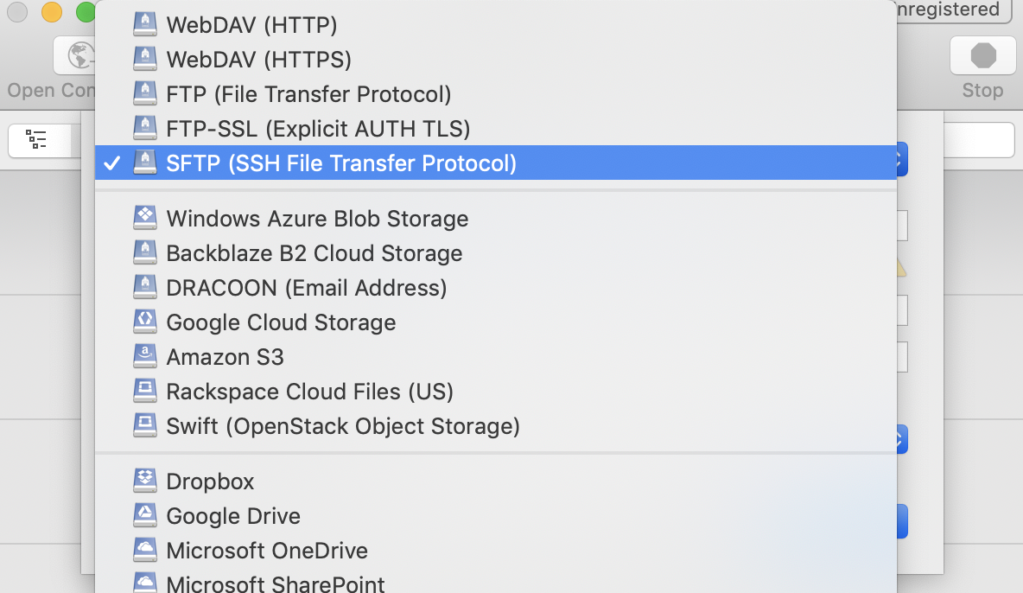This screenshot has height=593, width=1023.
Task: Click the Windows Azure Blob Storage icon
Action: [x=145, y=218]
